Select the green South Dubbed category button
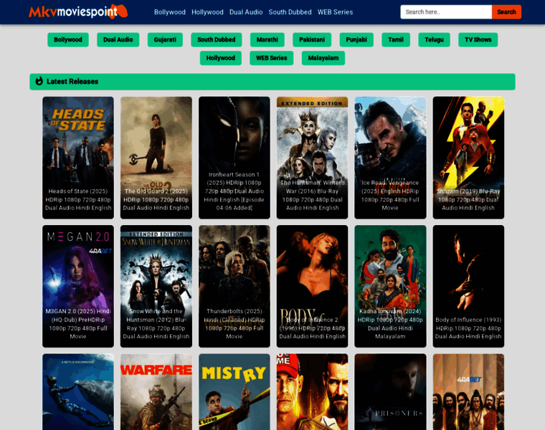 pyautogui.click(x=216, y=39)
